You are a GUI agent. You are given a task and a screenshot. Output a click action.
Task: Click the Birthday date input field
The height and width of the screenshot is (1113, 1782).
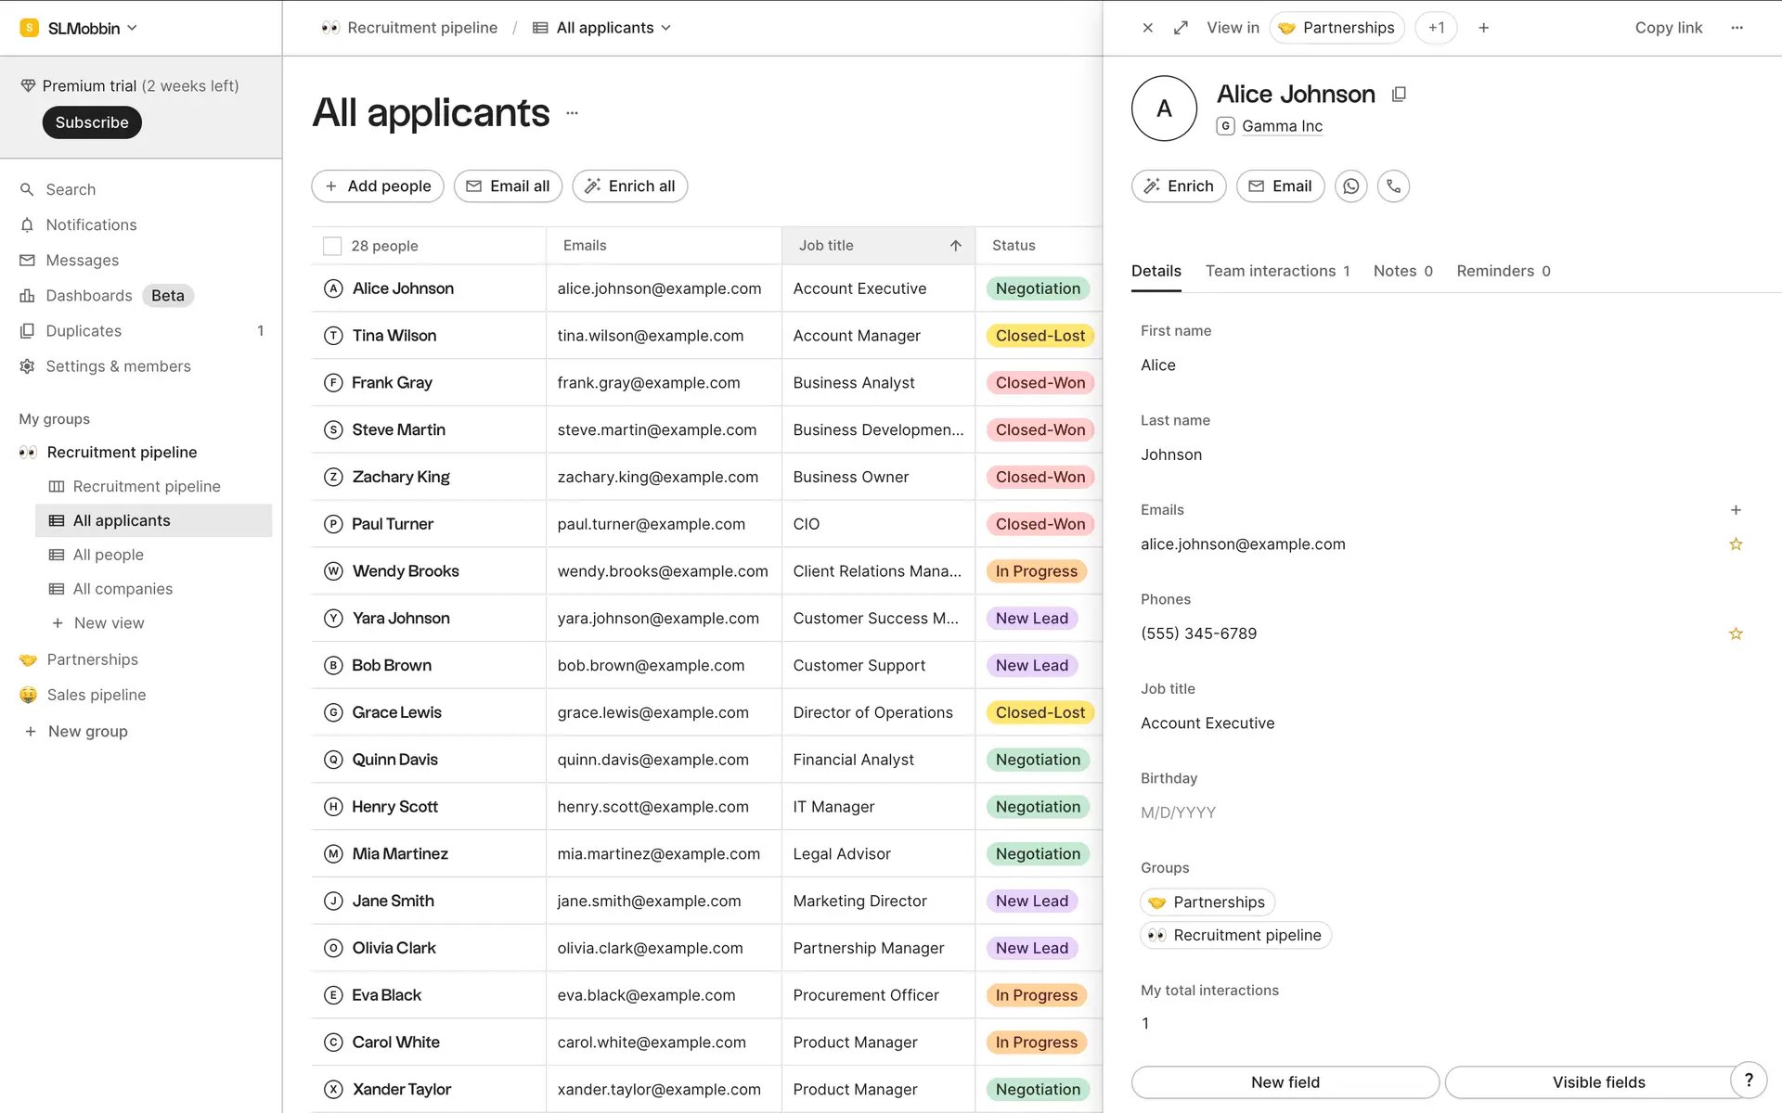1178,812
